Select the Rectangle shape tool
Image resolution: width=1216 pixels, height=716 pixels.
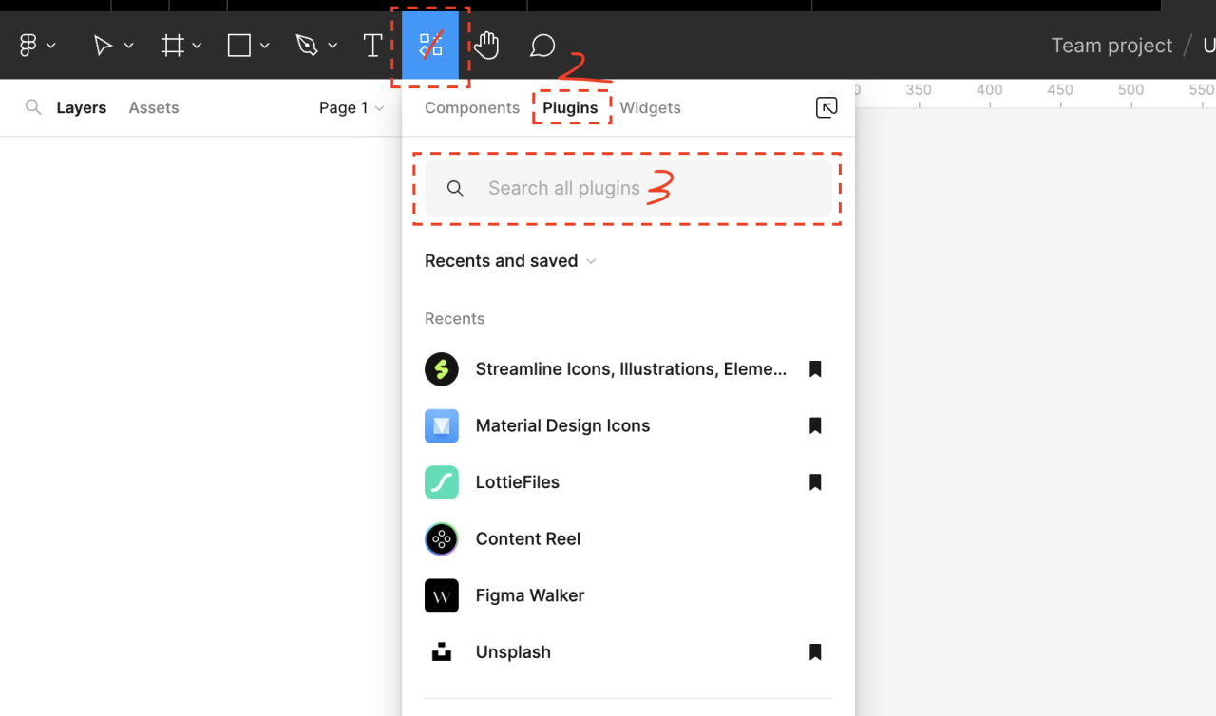(238, 46)
